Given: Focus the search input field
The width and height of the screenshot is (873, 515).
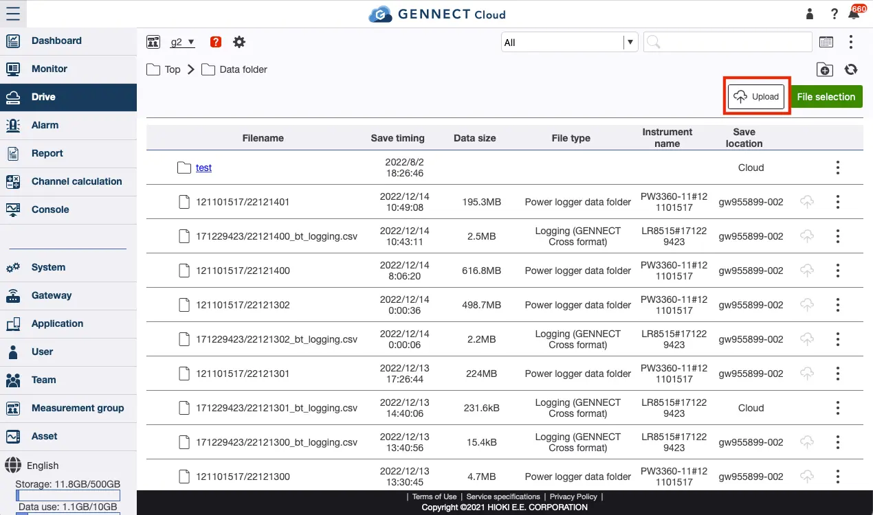Looking at the screenshot, I should [x=728, y=42].
